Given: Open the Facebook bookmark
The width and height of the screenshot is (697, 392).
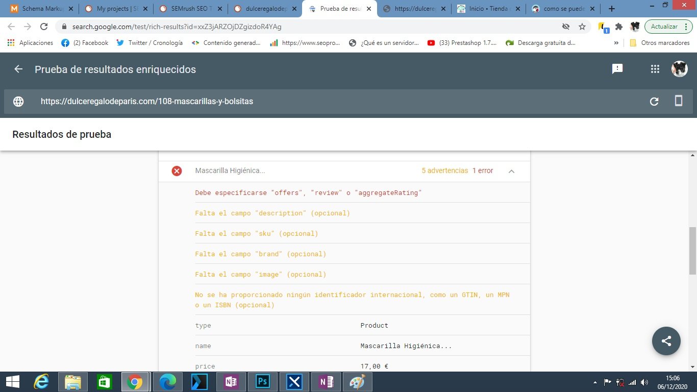Looking at the screenshot, I should pyautogui.click(x=85, y=43).
